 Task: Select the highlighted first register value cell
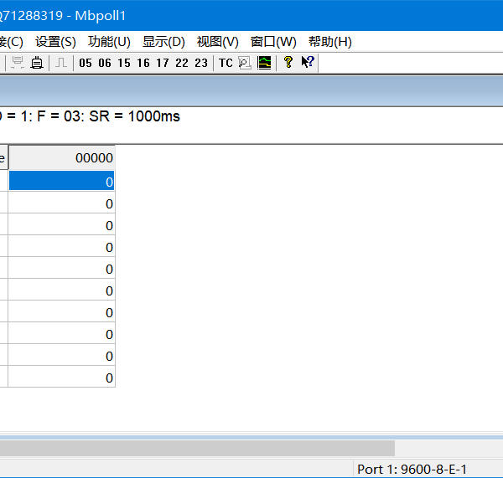[x=61, y=182]
